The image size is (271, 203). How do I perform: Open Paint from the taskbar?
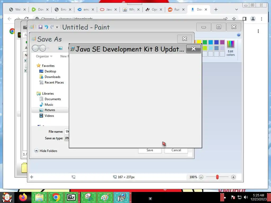point(105,197)
